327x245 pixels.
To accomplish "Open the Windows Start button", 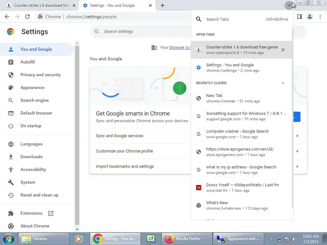I will 9,239.
